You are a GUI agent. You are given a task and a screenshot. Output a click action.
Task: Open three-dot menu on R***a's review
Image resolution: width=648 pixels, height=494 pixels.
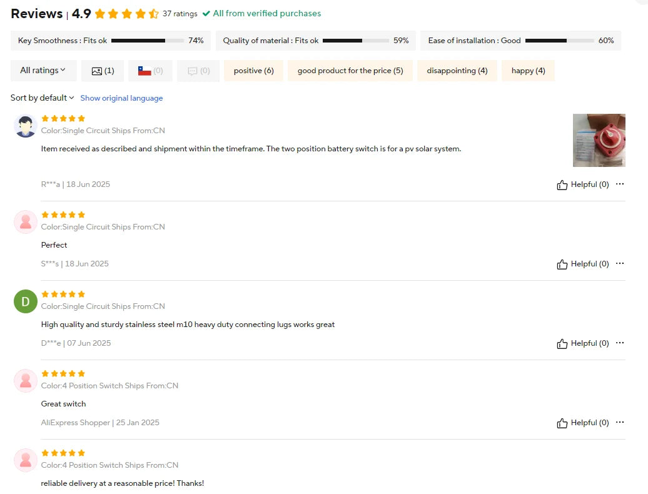pyautogui.click(x=620, y=184)
